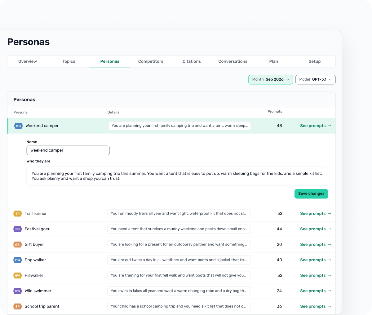Click the Prompts column header

275,112
